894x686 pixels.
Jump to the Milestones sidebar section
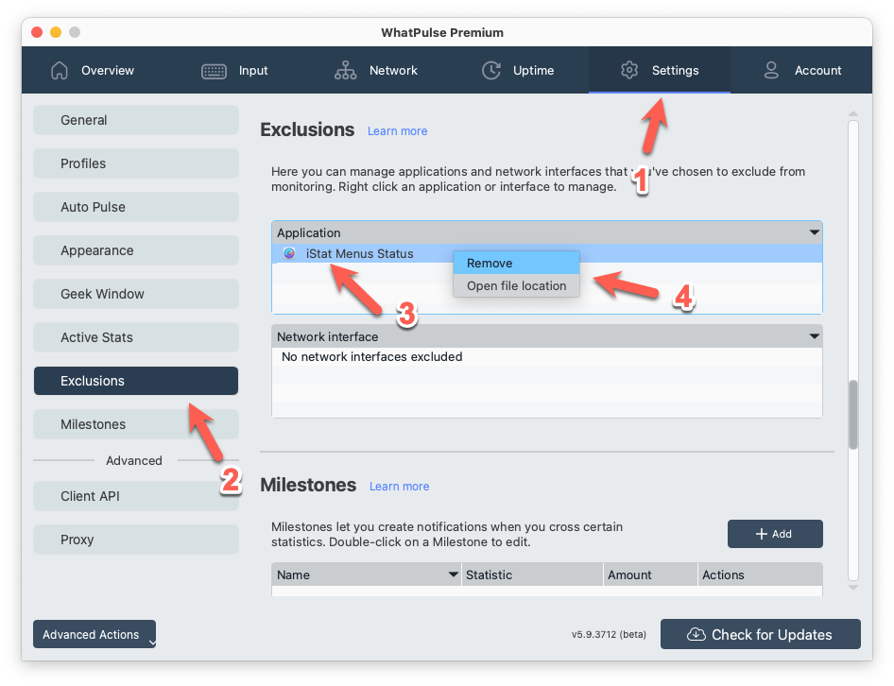tap(136, 424)
